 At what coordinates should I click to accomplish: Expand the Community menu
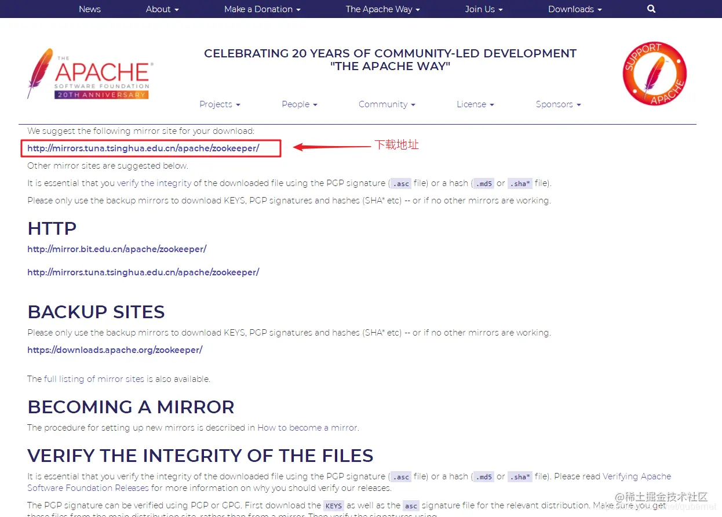click(387, 104)
